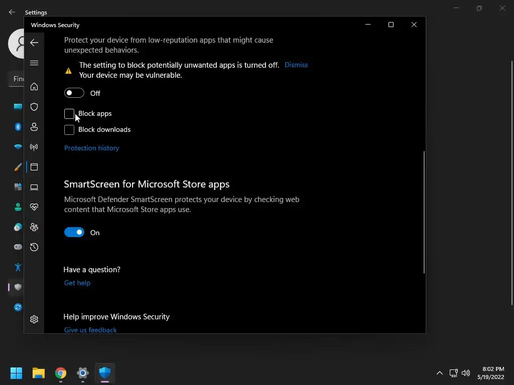Check the Block downloads checkbox
The image size is (514, 385).
pos(69,130)
